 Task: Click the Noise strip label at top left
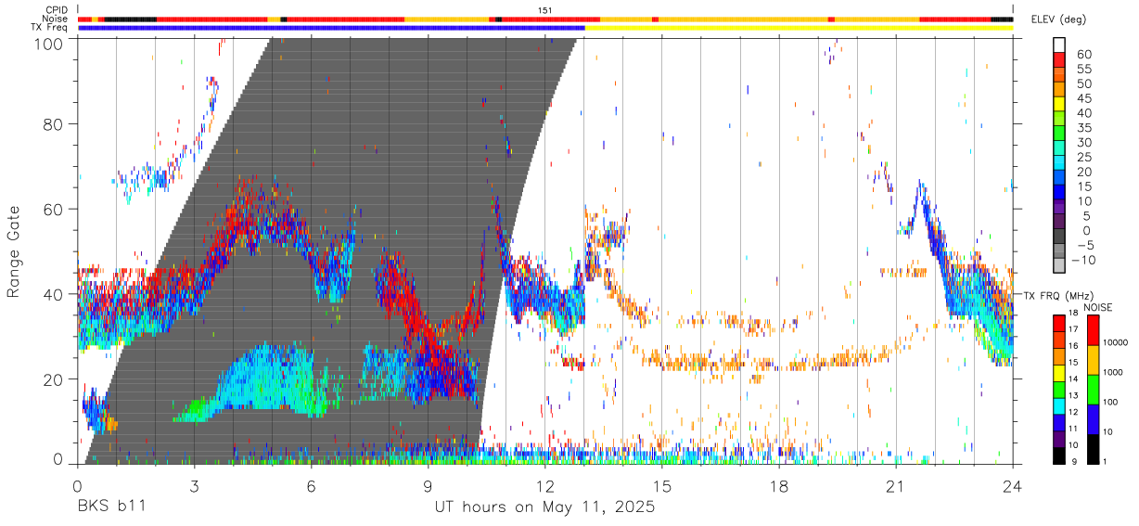55,19
